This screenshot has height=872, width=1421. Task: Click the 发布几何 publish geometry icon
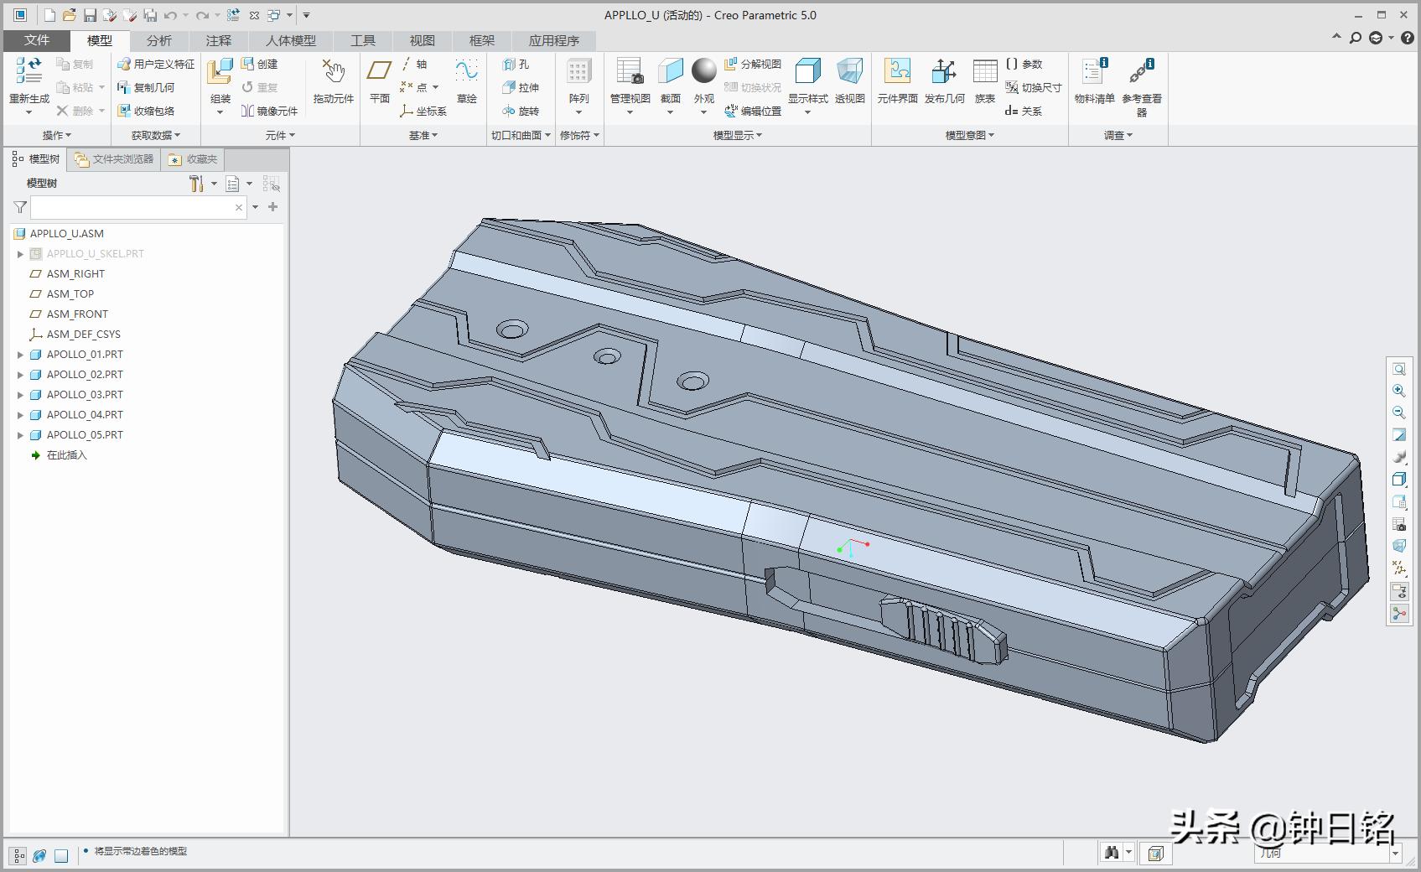944,72
